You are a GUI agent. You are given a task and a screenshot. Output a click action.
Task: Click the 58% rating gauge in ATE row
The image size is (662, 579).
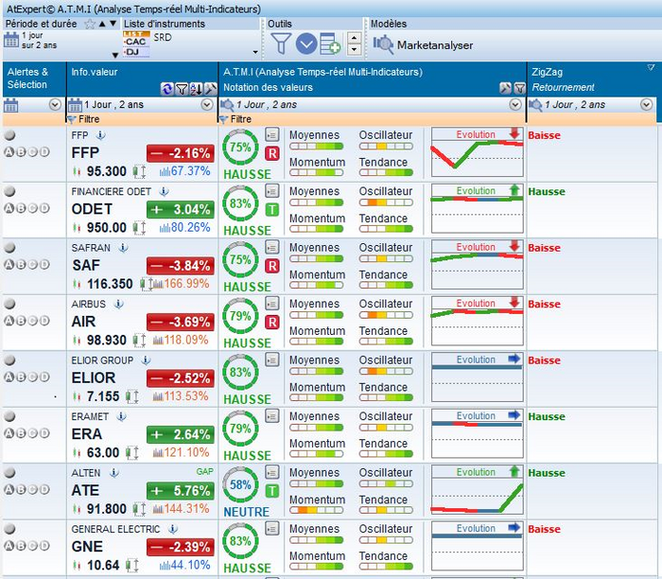tap(240, 484)
